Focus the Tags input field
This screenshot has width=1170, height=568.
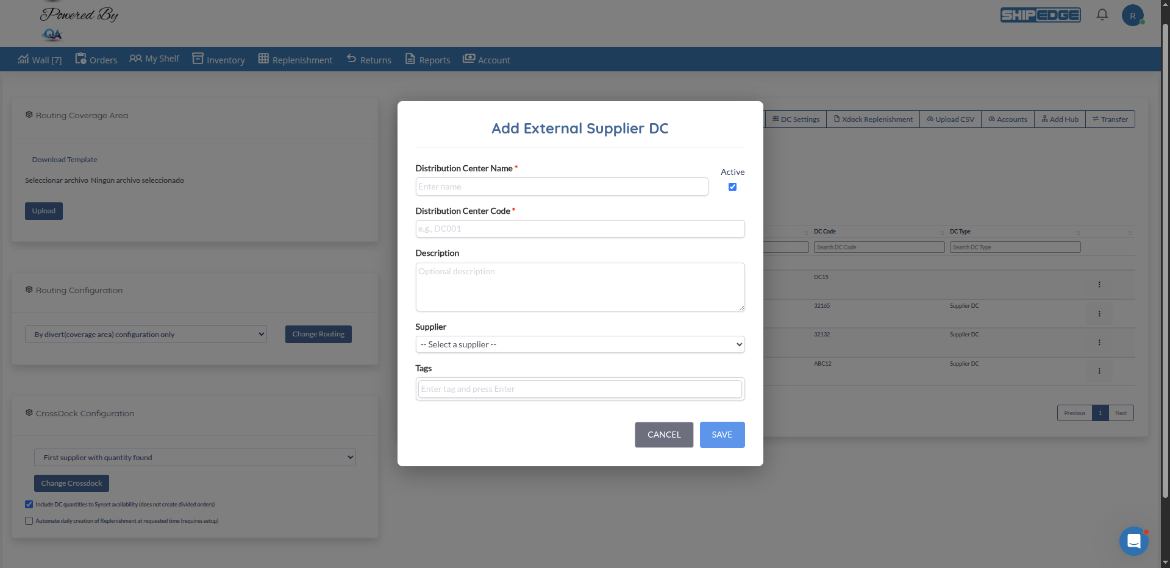click(580, 389)
